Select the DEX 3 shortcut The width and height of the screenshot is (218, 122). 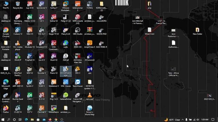pos(78,70)
